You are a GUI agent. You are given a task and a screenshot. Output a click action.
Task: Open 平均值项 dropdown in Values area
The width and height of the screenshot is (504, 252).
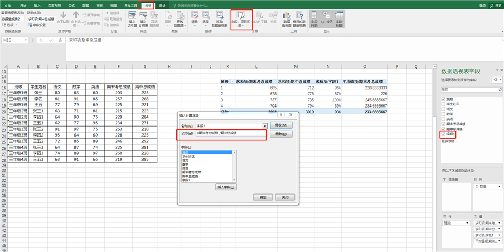click(x=499, y=241)
